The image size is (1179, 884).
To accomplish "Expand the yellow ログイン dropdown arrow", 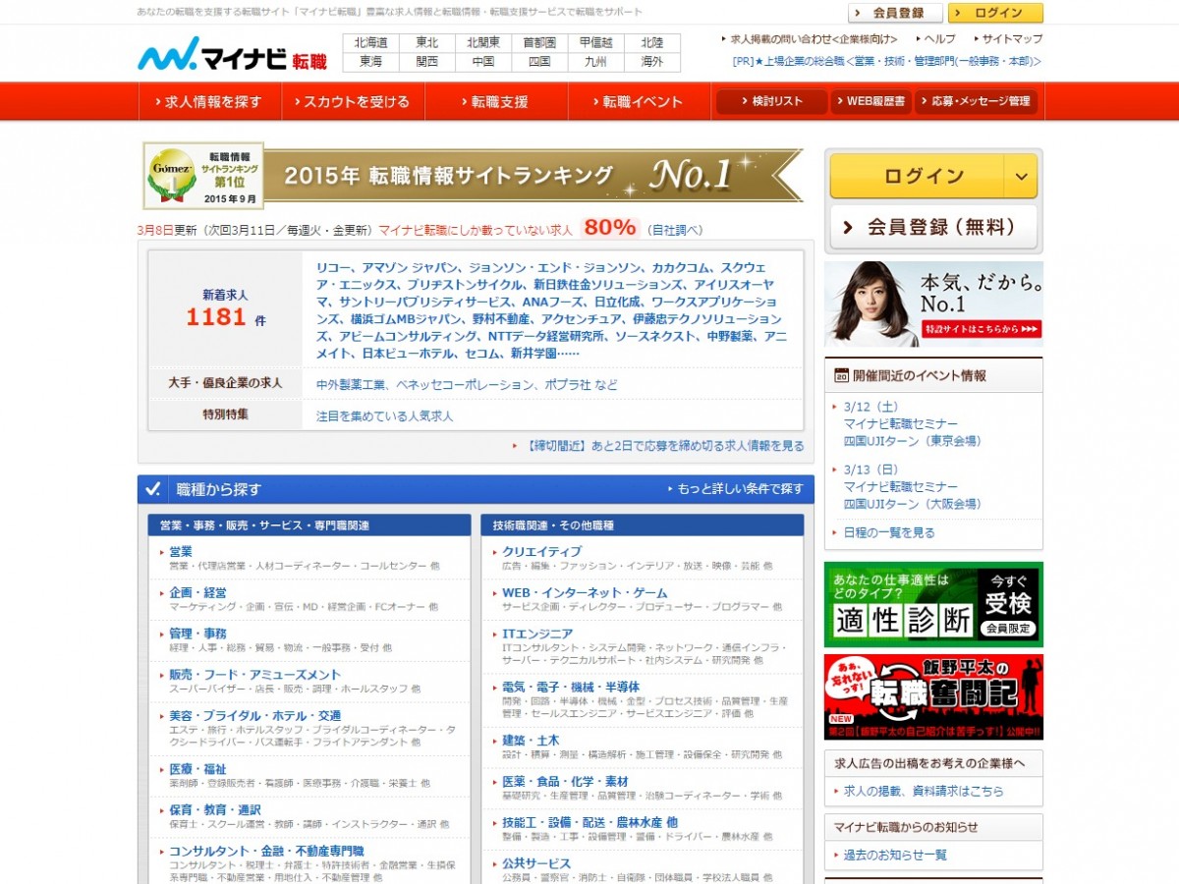I will point(1021,177).
